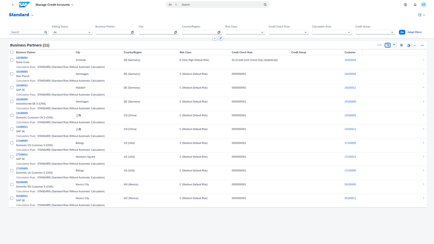
Task: Select Domestic Customer CN 5 checkbox
Action: pos(12,115)
